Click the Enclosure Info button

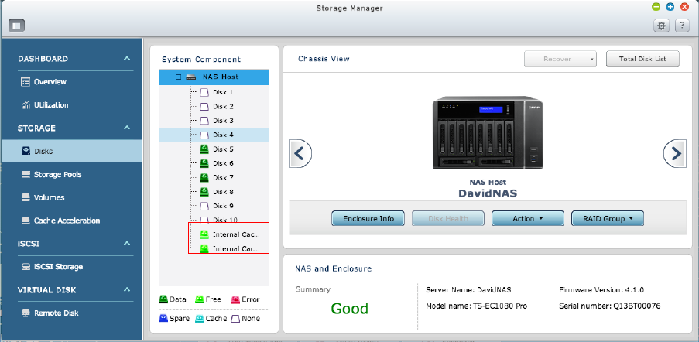point(368,219)
